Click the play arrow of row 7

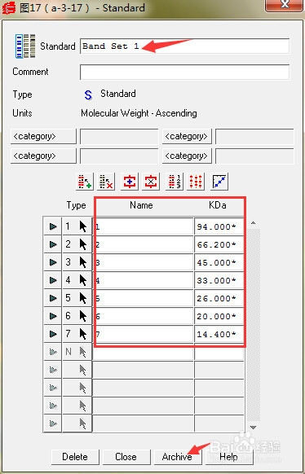(53, 334)
